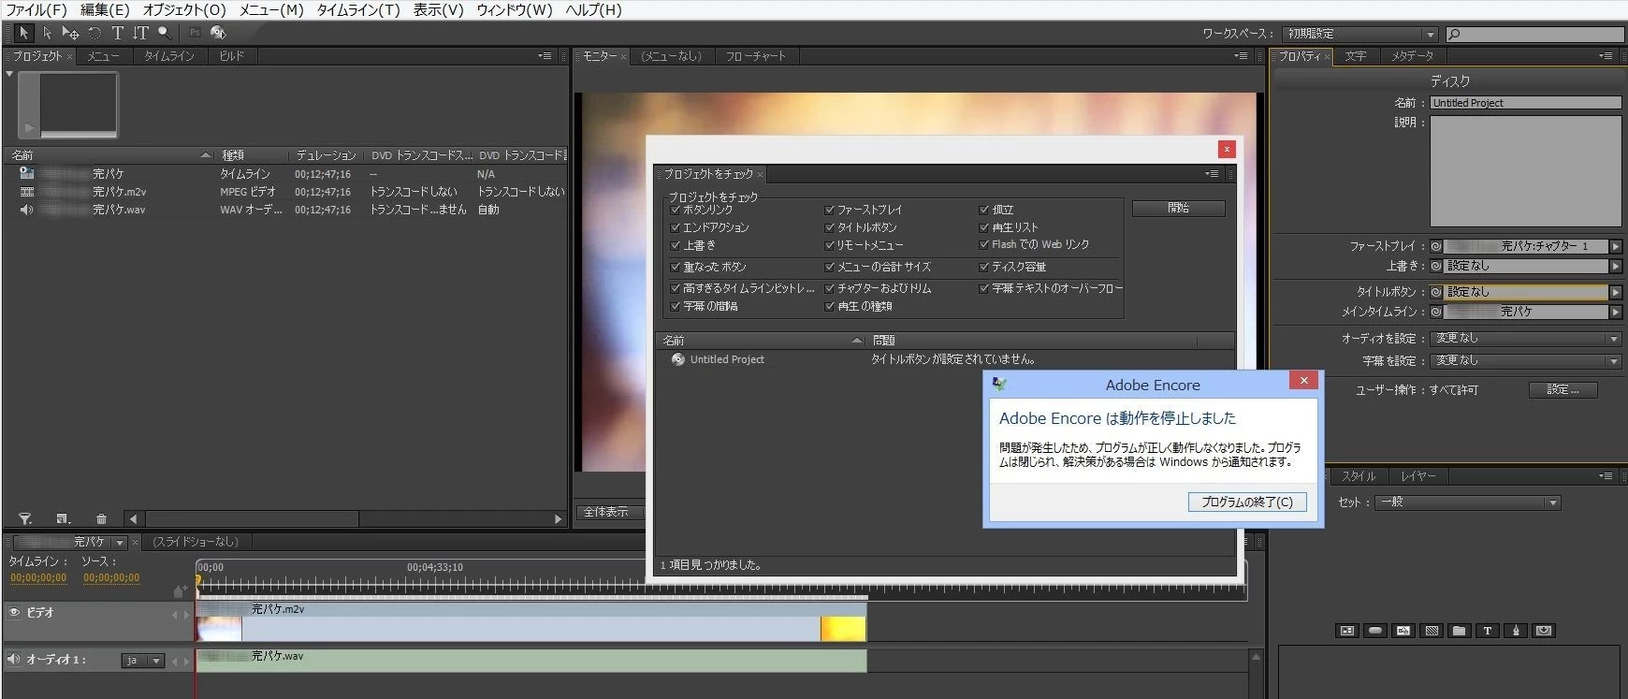
Task: Pick the Vertical Text tool
Action: [x=140, y=33]
